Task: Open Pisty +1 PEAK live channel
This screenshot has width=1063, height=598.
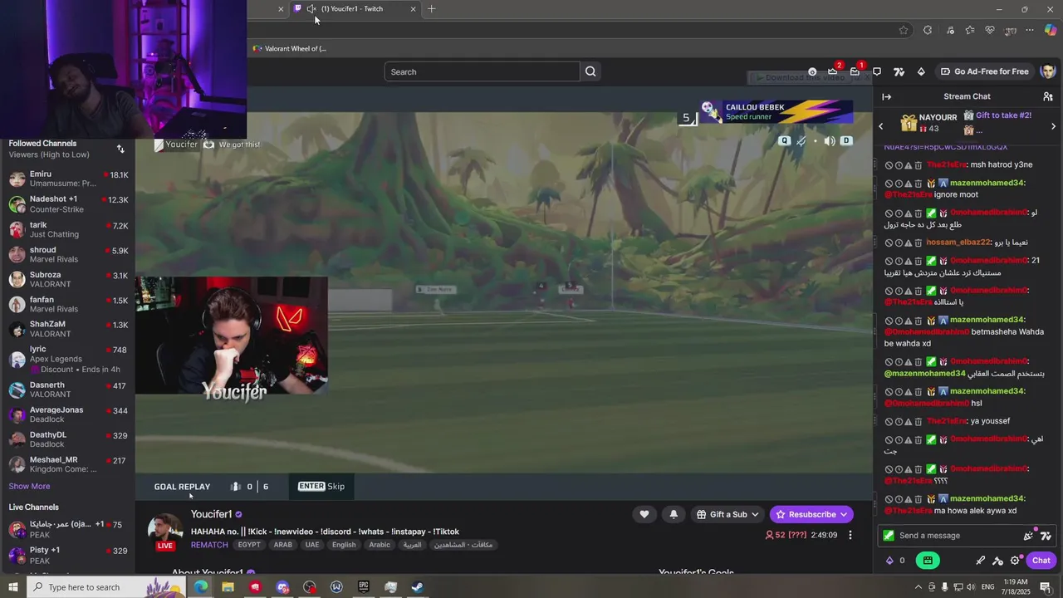Action: coord(67,555)
